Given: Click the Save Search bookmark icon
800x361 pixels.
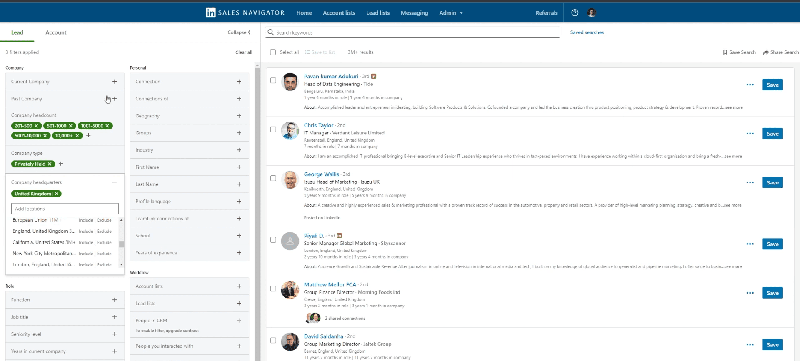Looking at the screenshot, I should click(725, 52).
